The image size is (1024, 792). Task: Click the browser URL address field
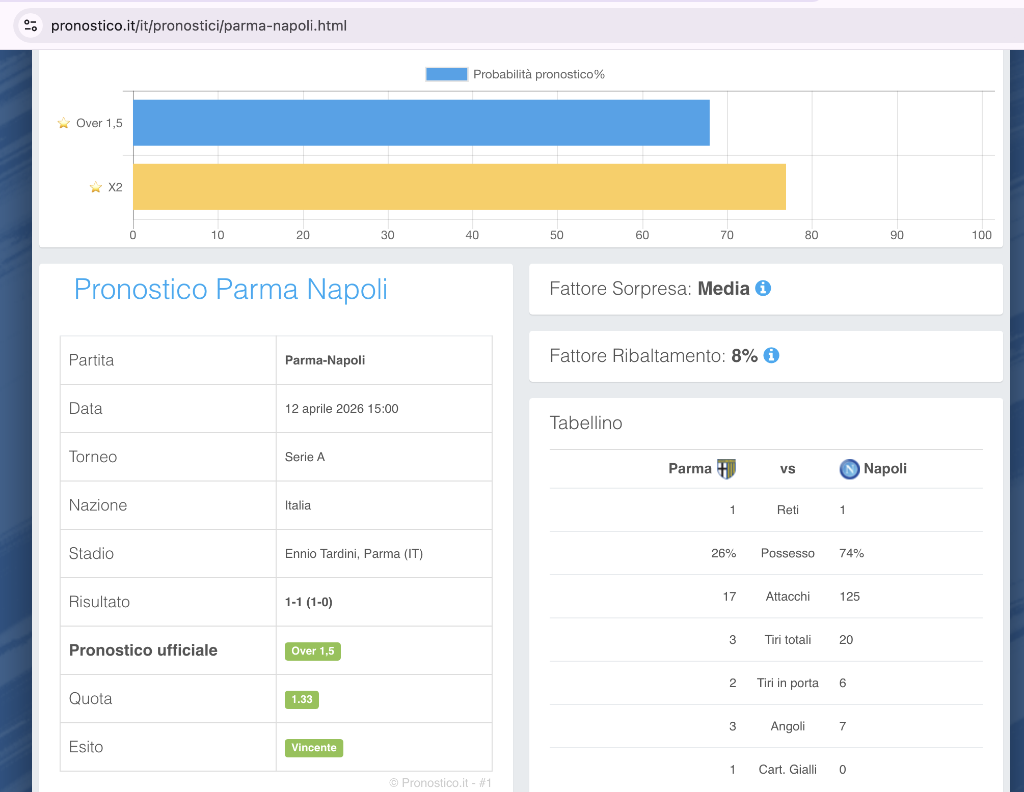tap(199, 25)
